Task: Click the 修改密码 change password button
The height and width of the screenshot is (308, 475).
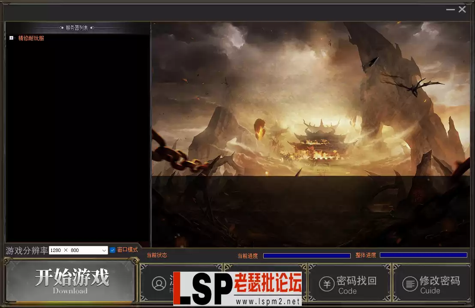Action: point(431,284)
